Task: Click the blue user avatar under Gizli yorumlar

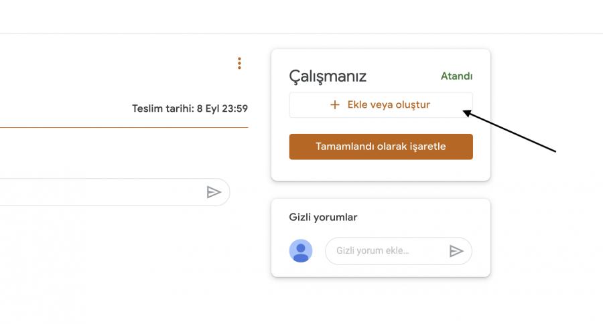Action: pyautogui.click(x=301, y=251)
